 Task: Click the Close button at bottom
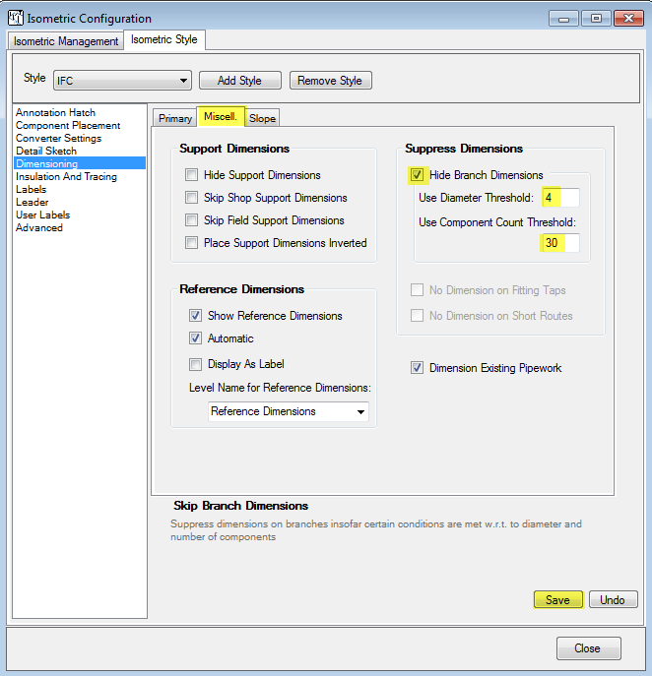[x=588, y=648]
